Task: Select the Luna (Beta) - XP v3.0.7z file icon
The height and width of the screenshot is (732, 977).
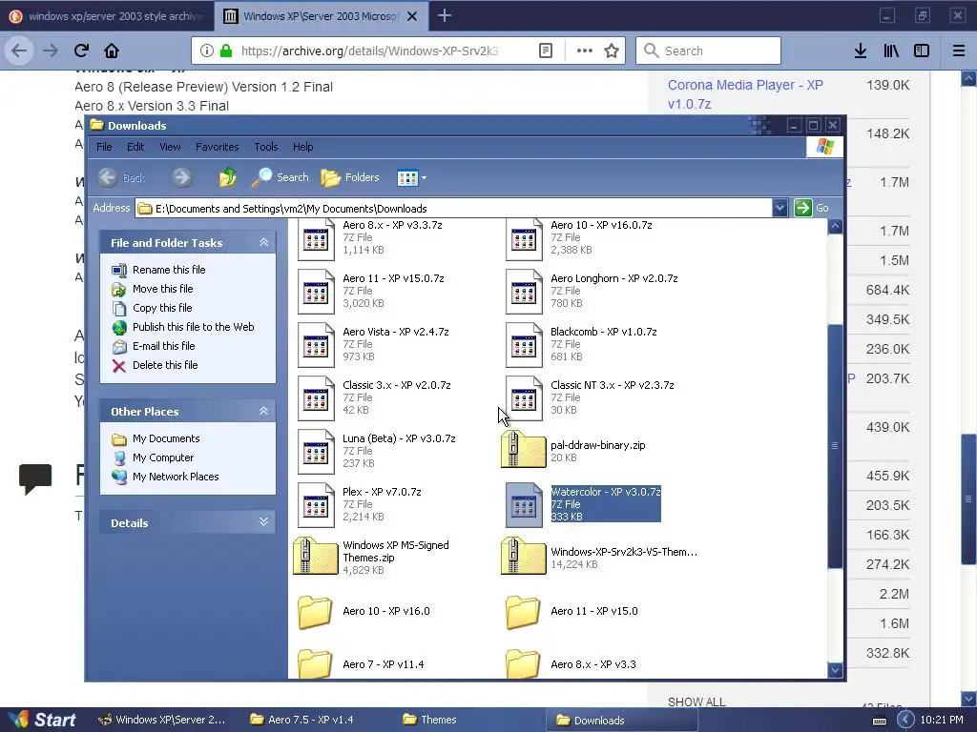Action: tap(316, 452)
